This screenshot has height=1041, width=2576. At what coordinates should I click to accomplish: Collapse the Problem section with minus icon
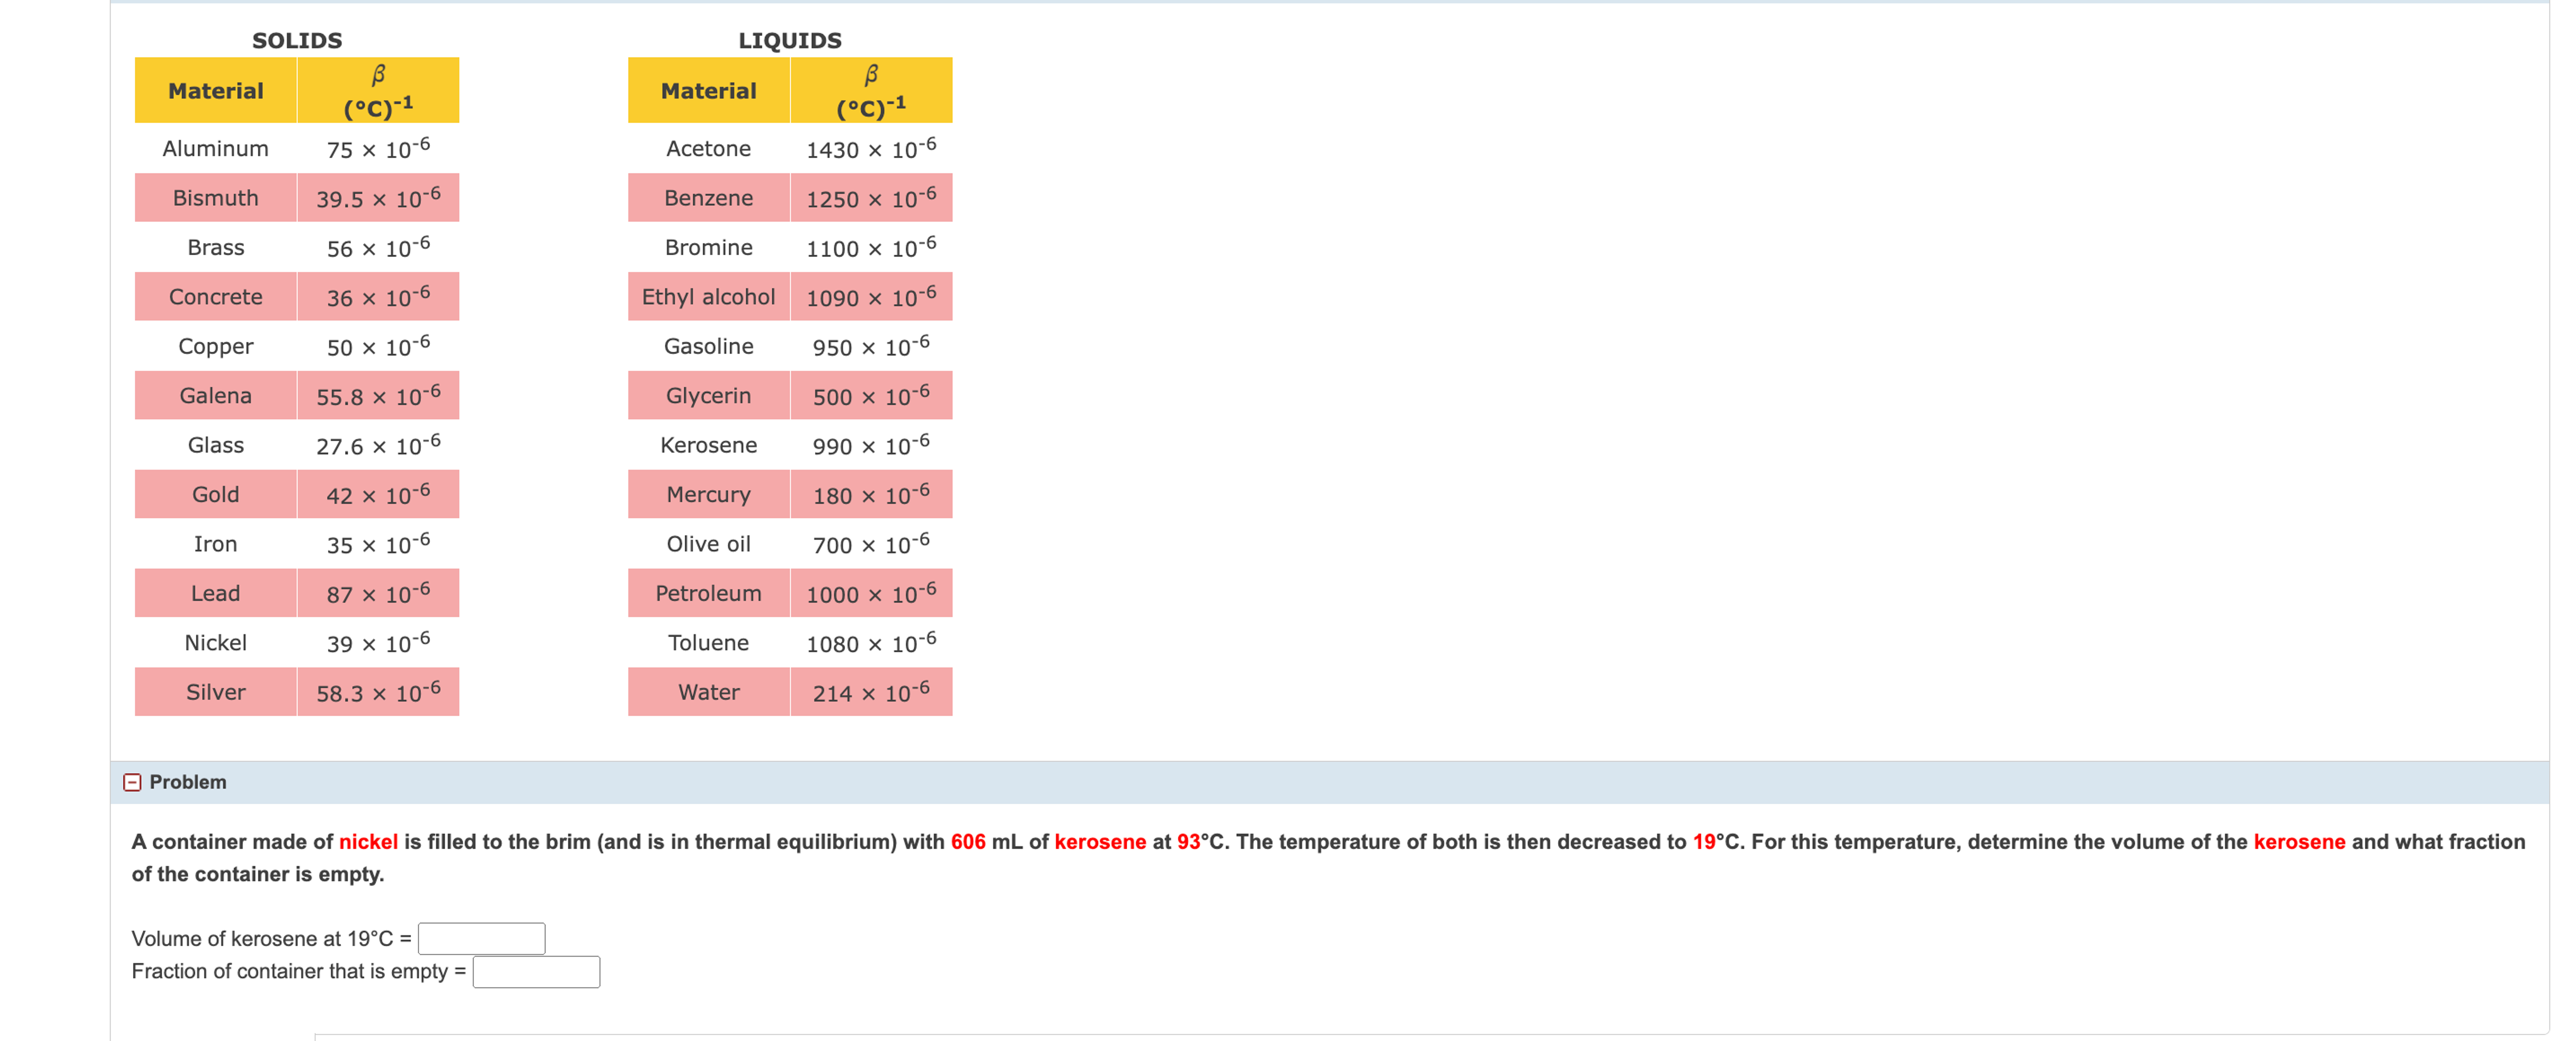[132, 782]
